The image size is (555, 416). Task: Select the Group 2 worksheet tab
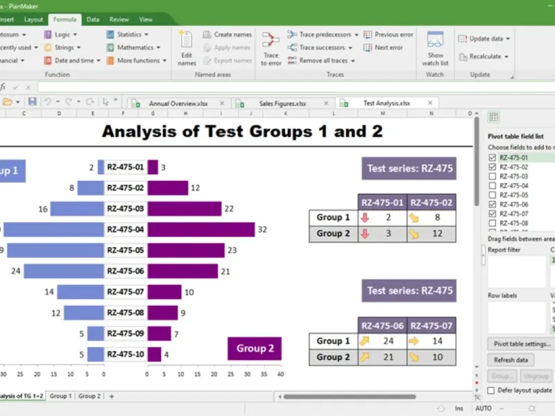click(x=89, y=396)
